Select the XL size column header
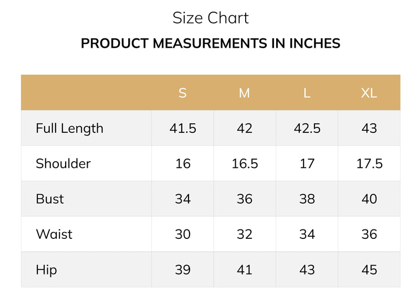This screenshot has width=420, height=305. click(369, 93)
